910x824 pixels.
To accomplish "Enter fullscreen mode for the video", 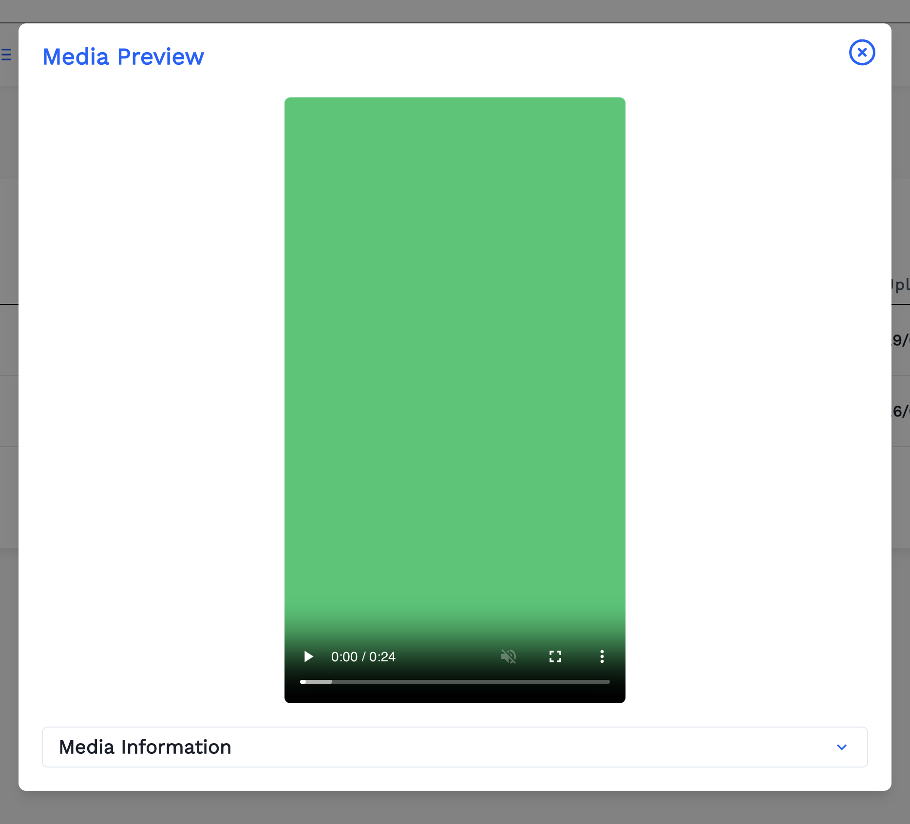I will click(555, 656).
